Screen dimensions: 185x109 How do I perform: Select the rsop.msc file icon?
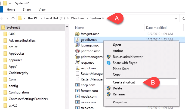pos(77,62)
